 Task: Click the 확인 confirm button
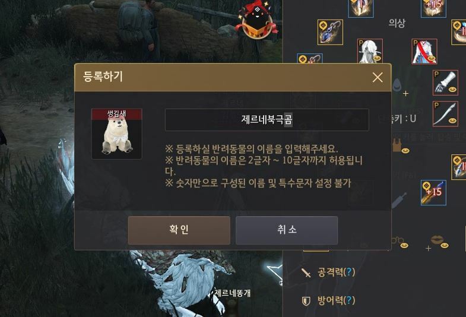[179, 230]
